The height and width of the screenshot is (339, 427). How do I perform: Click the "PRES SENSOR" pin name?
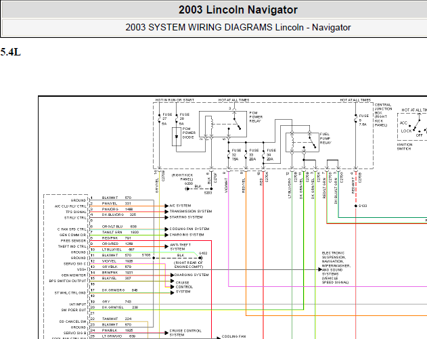(x=73, y=241)
